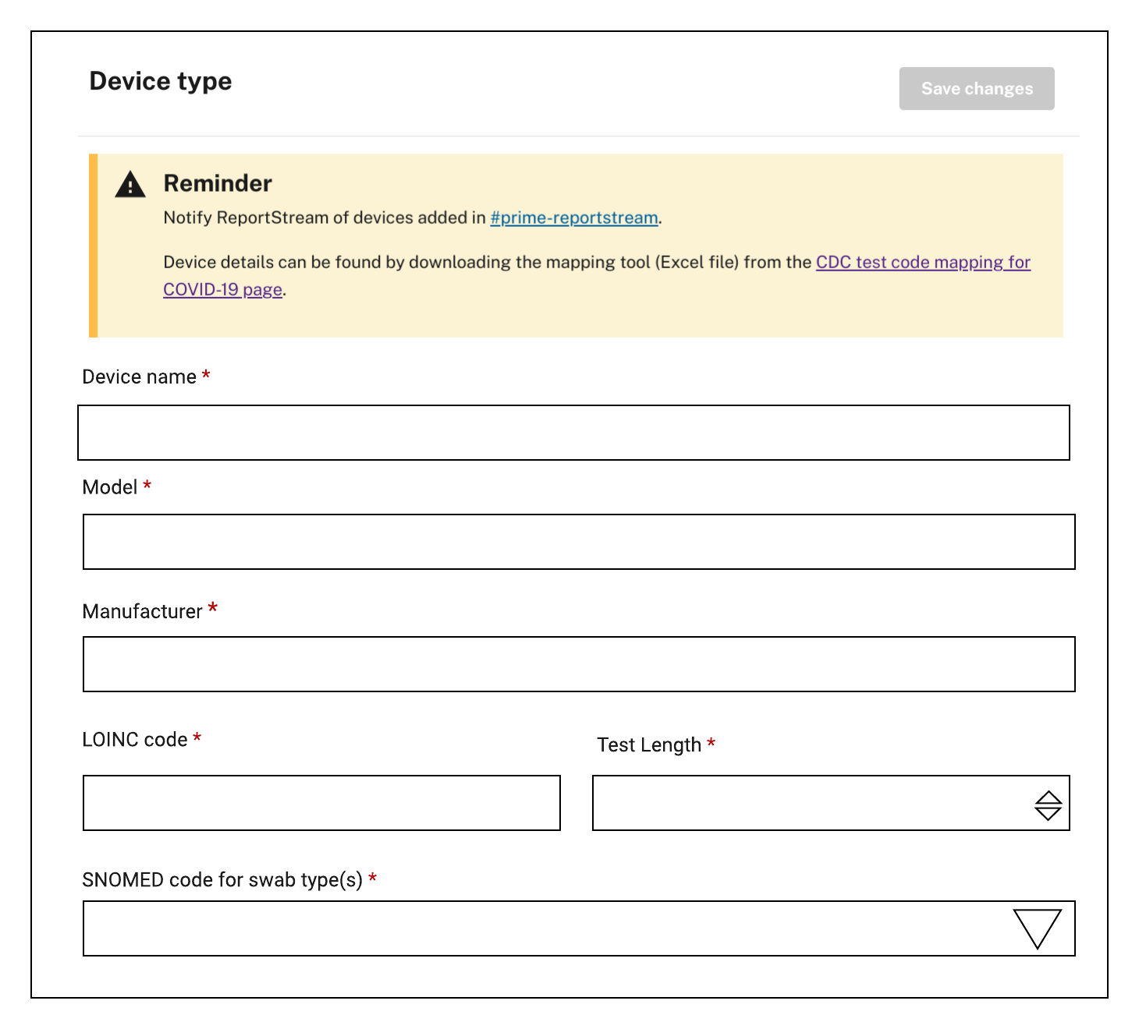Viewport: 1139px width, 1029px height.
Task: Click inside the LOINC code input field
Action: 321,803
